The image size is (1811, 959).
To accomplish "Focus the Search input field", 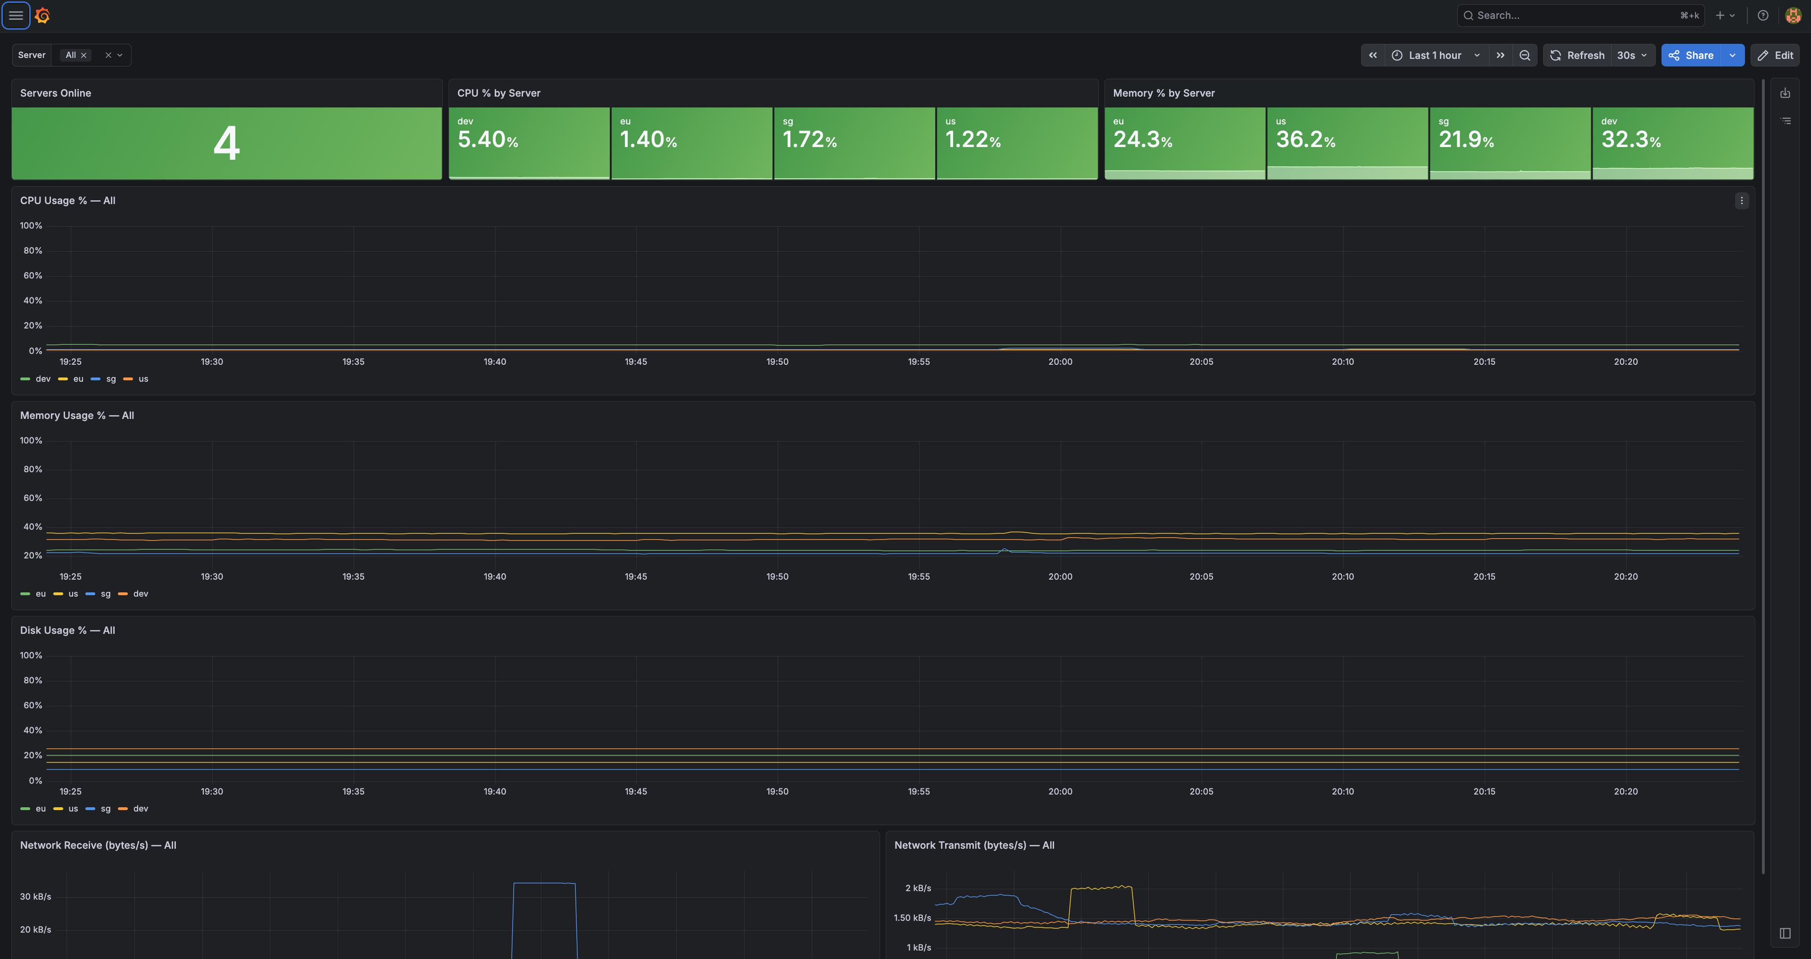I will (1580, 16).
